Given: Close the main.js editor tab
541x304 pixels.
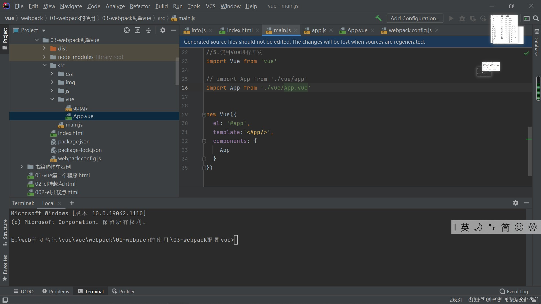Looking at the screenshot, I should click(296, 30).
